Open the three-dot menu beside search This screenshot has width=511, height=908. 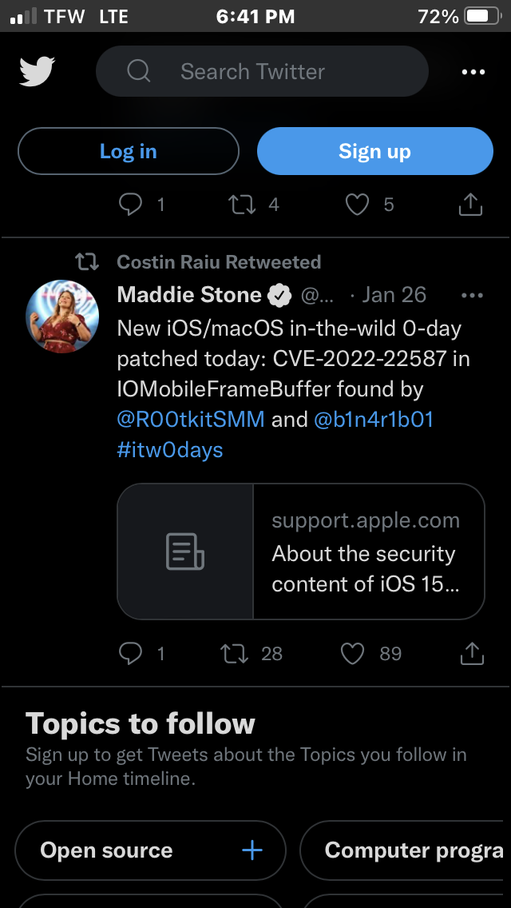(x=473, y=72)
